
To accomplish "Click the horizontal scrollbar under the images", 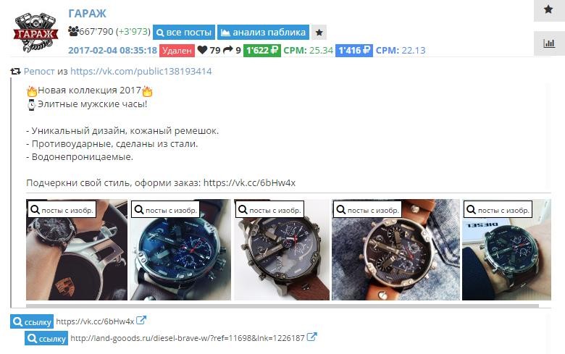I will pyautogui.click(x=282, y=306).
